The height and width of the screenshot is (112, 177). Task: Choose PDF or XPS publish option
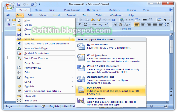tap(111, 91)
